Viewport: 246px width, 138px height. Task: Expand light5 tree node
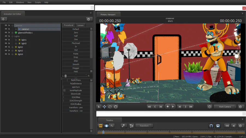pos(16,43)
